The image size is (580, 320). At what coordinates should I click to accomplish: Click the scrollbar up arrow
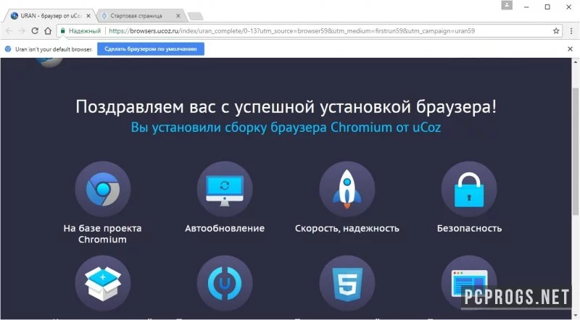coord(576,62)
